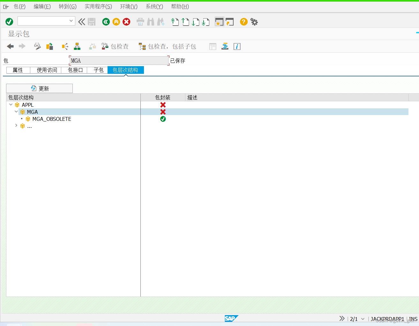This screenshot has height=326, width=419.
Task: Click the Where-Used List icon
Action: click(65, 46)
